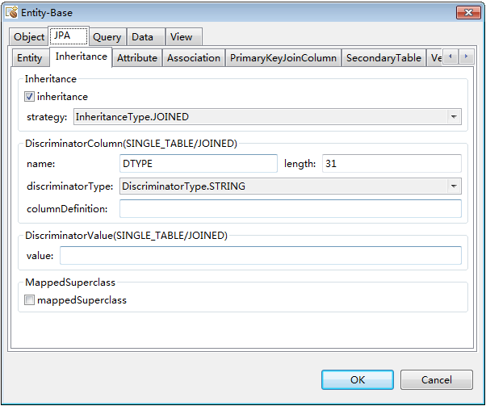The image size is (486, 406).
Task: Switch to the Object tab
Action: 29,37
